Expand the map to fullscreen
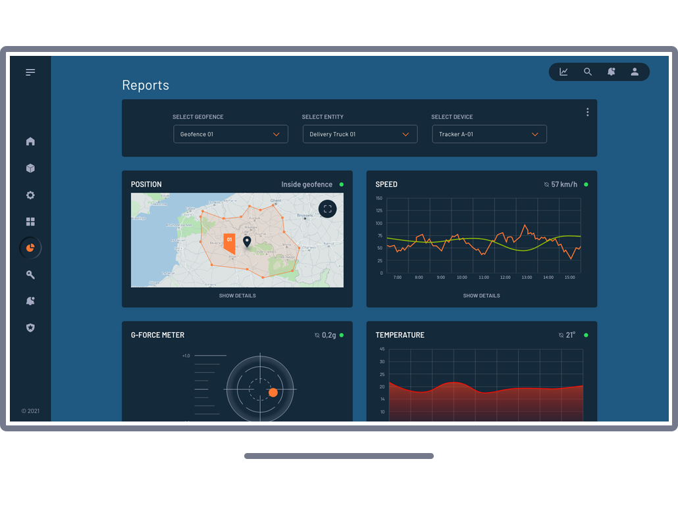Image resolution: width=678 pixels, height=505 pixels. tap(327, 209)
